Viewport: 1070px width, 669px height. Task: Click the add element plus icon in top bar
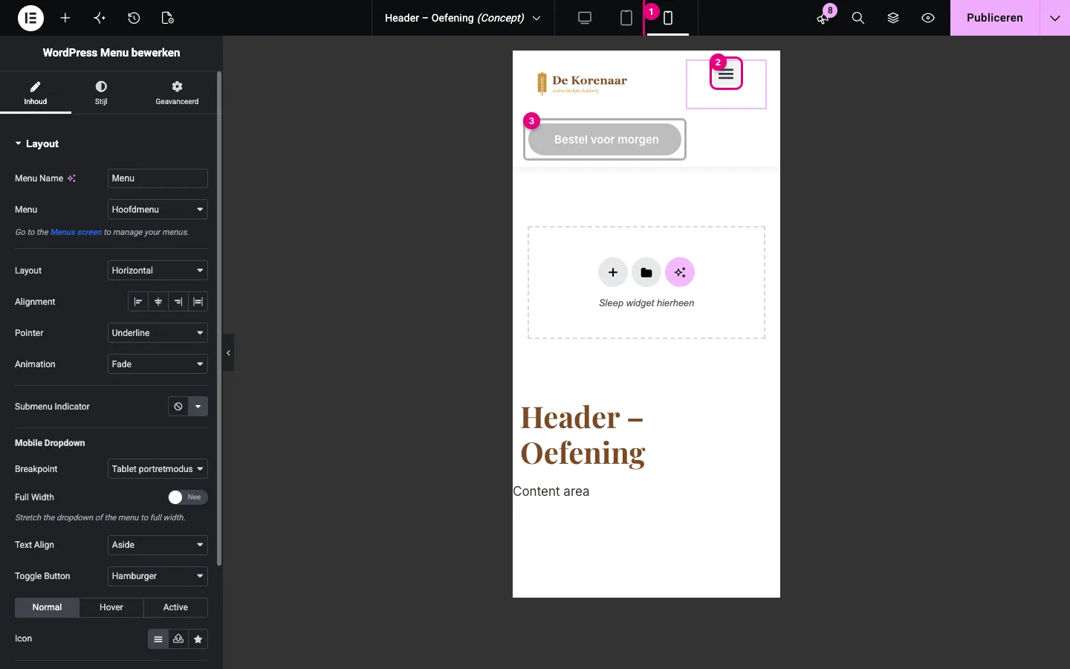click(65, 18)
